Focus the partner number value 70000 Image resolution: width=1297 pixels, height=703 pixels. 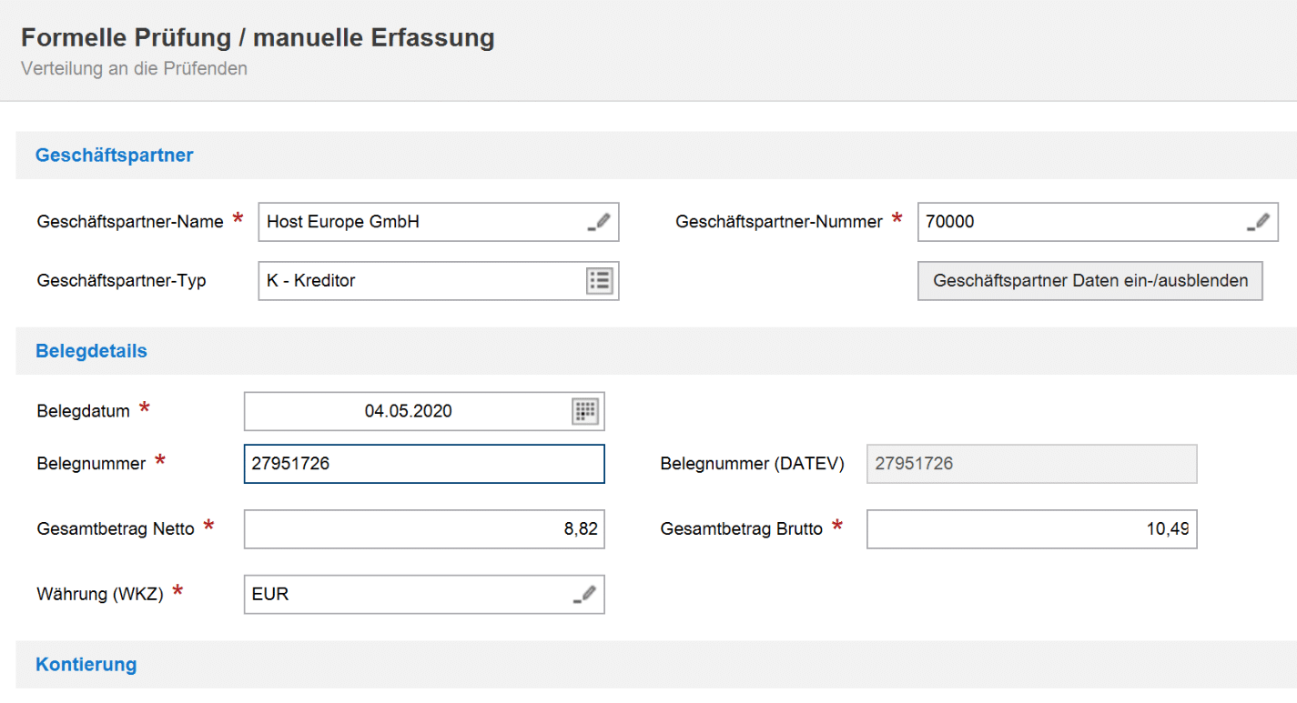[x=949, y=222]
